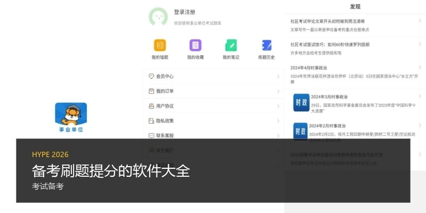Tap the green avatar profile picture
Image resolution: width=426 pixels, height=213 pixels.
click(x=158, y=17)
